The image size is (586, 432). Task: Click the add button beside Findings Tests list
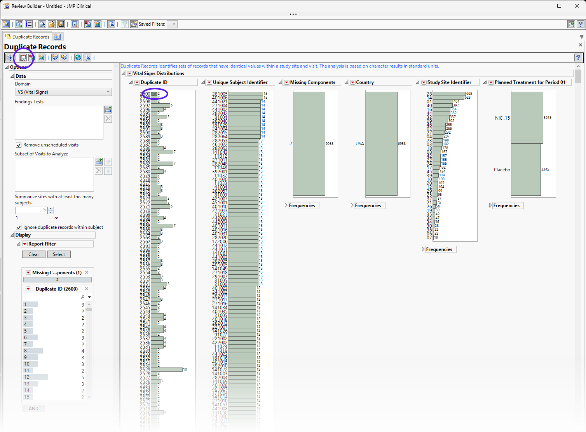click(108, 110)
